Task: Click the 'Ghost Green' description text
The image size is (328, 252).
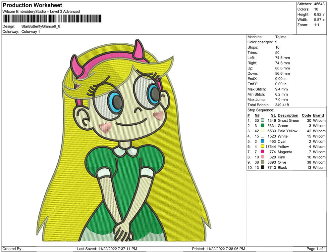Action: 288,120
